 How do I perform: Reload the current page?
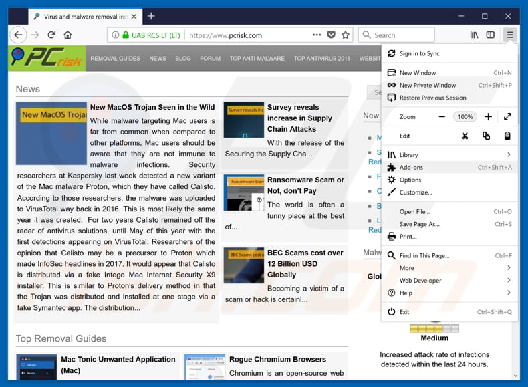51,35
